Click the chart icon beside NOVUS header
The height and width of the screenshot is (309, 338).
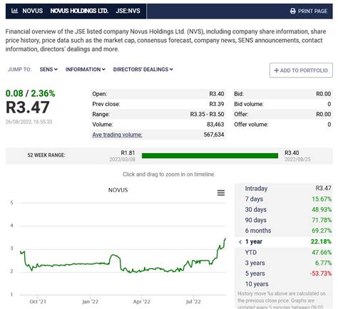(x=14, y=11)
